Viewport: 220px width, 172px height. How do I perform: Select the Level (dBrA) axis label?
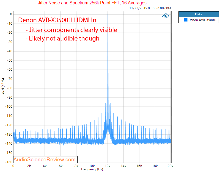(3, 87)
